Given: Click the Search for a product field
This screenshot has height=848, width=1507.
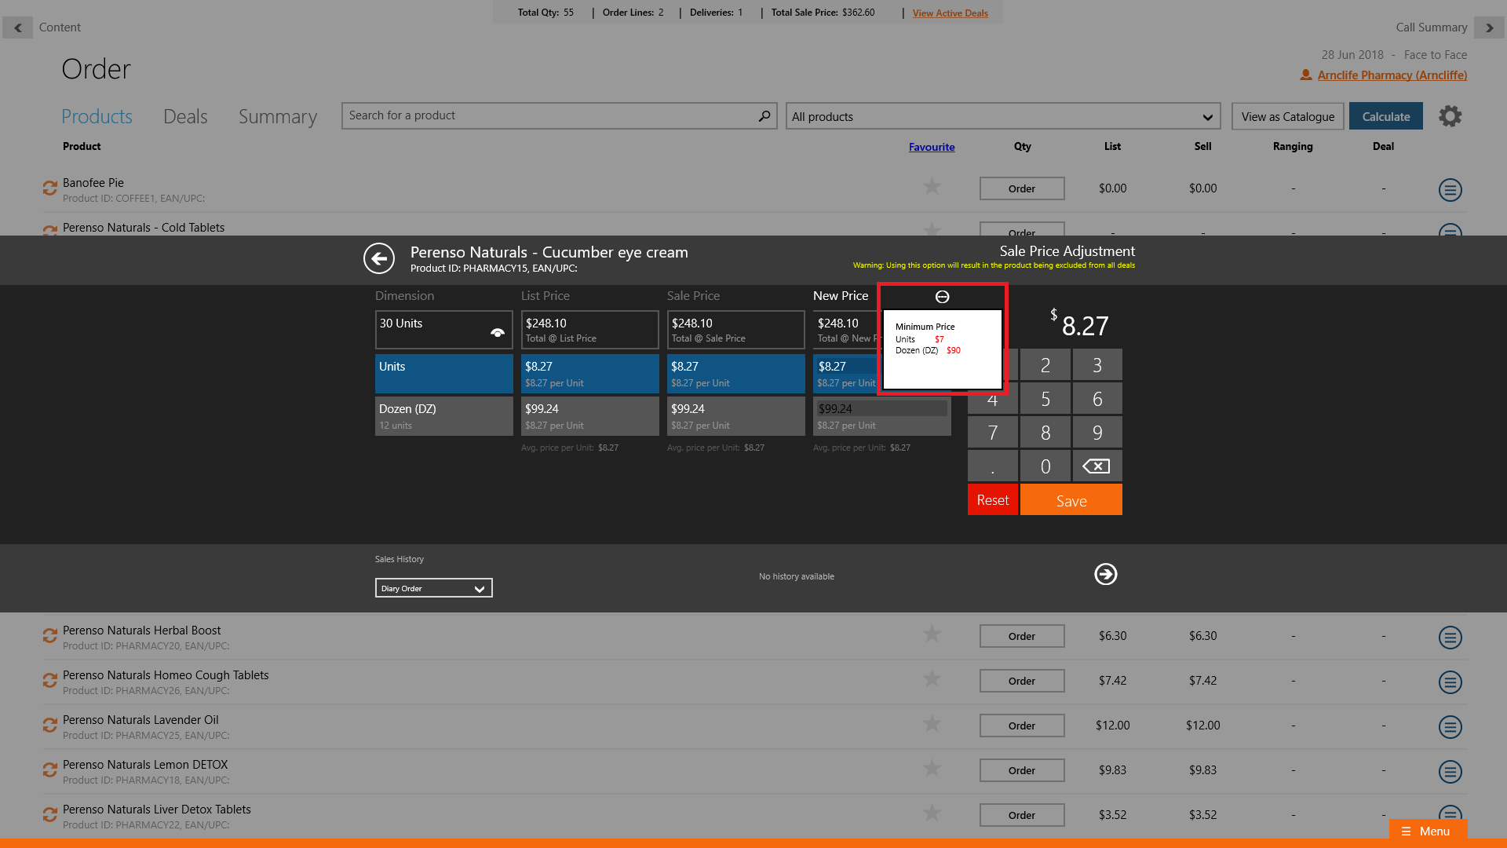Looking at the screenshot, I should [549, 116].
